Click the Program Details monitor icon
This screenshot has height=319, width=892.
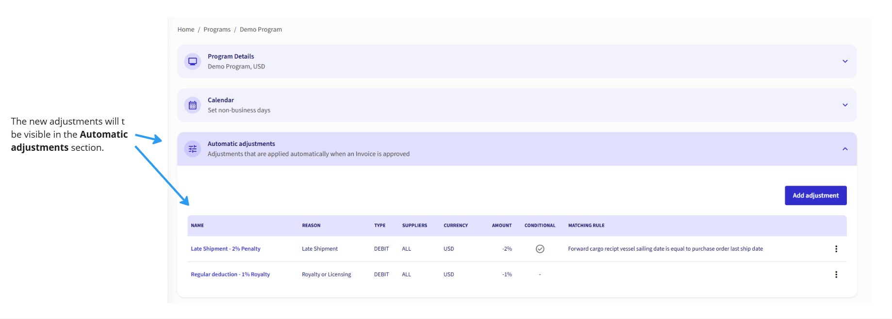pyautogui.click(x=193, y=62)
